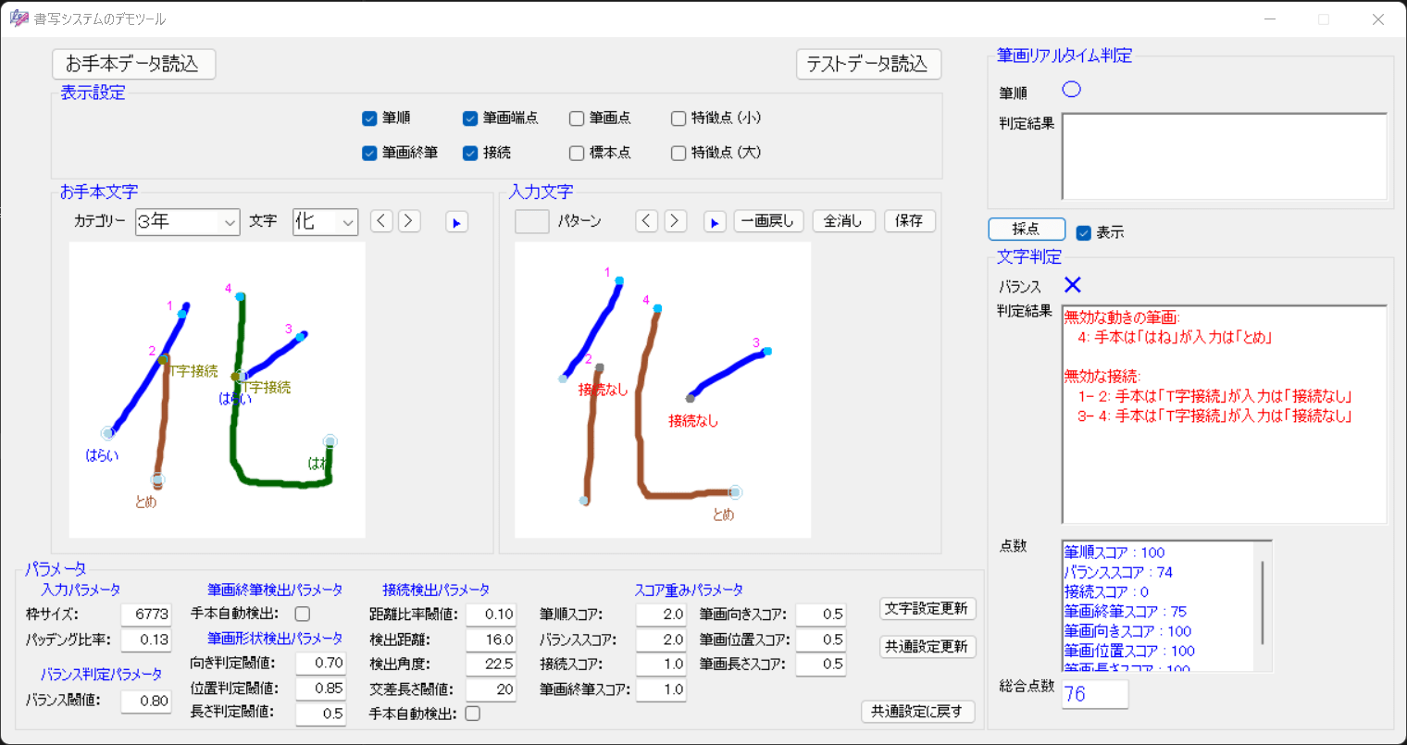This screenshot has height=745, width=1407.
Task: Click the 検出角度 input field
Action: pos(491,664)
